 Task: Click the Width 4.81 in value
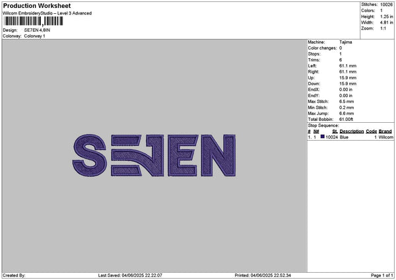pyautogui.click(x=386, y=22)
